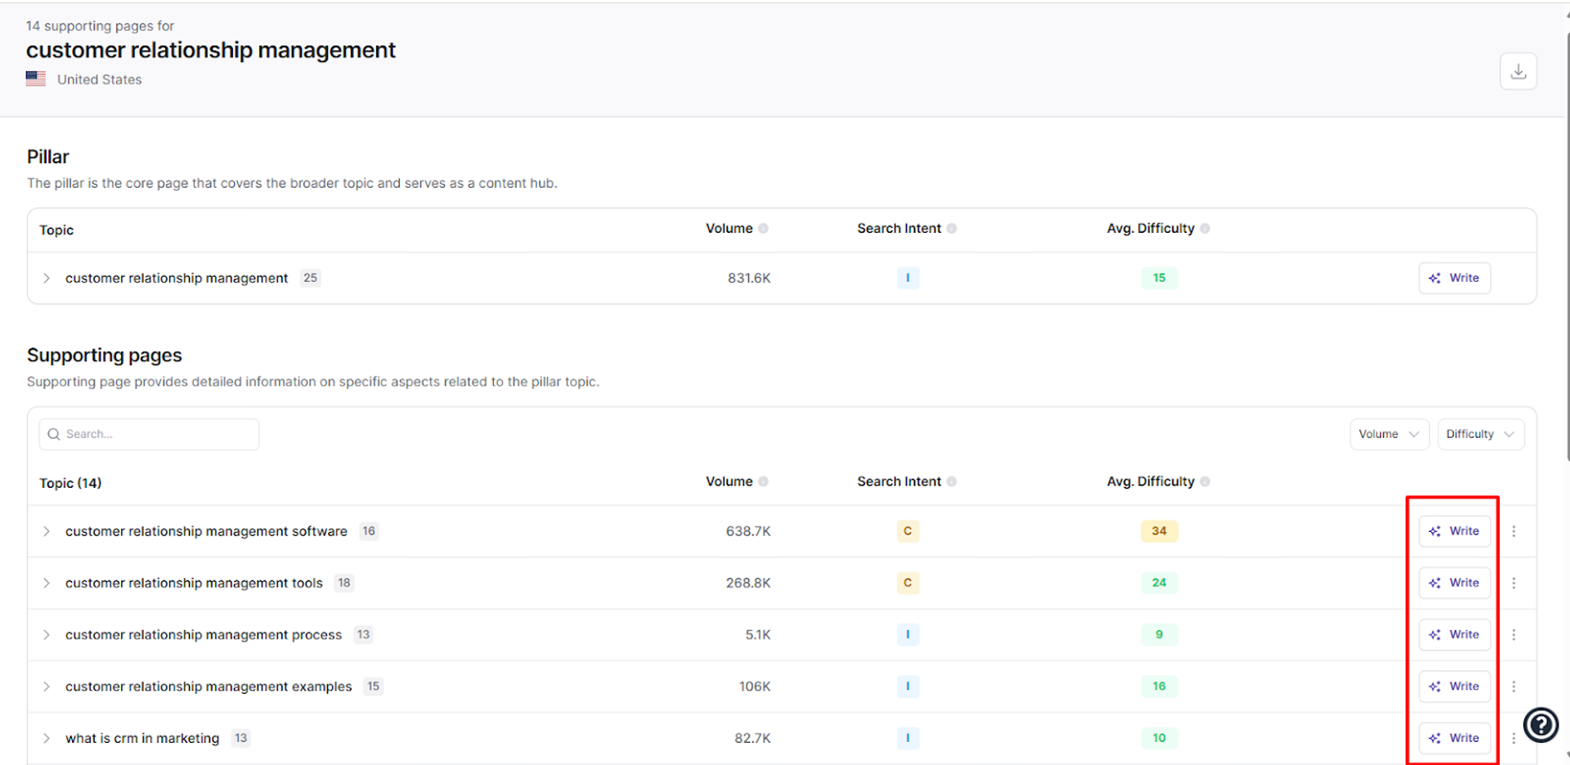Click the 82.7K volume value
The width and height of the screenshot is (1570, 765).
click(x=752, y=738)
